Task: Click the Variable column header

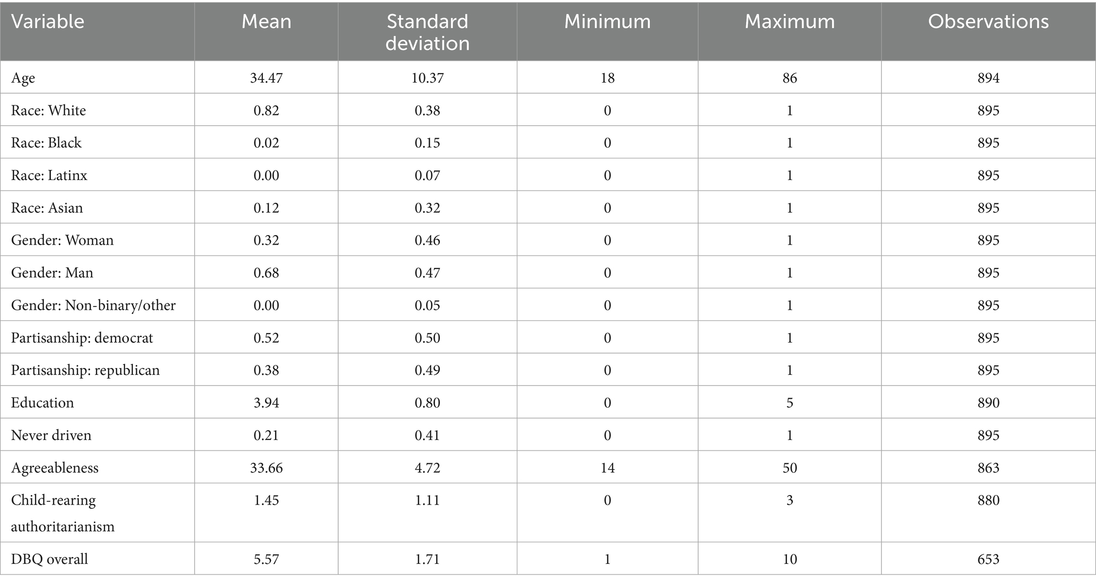Action: [x=48, y=22]
